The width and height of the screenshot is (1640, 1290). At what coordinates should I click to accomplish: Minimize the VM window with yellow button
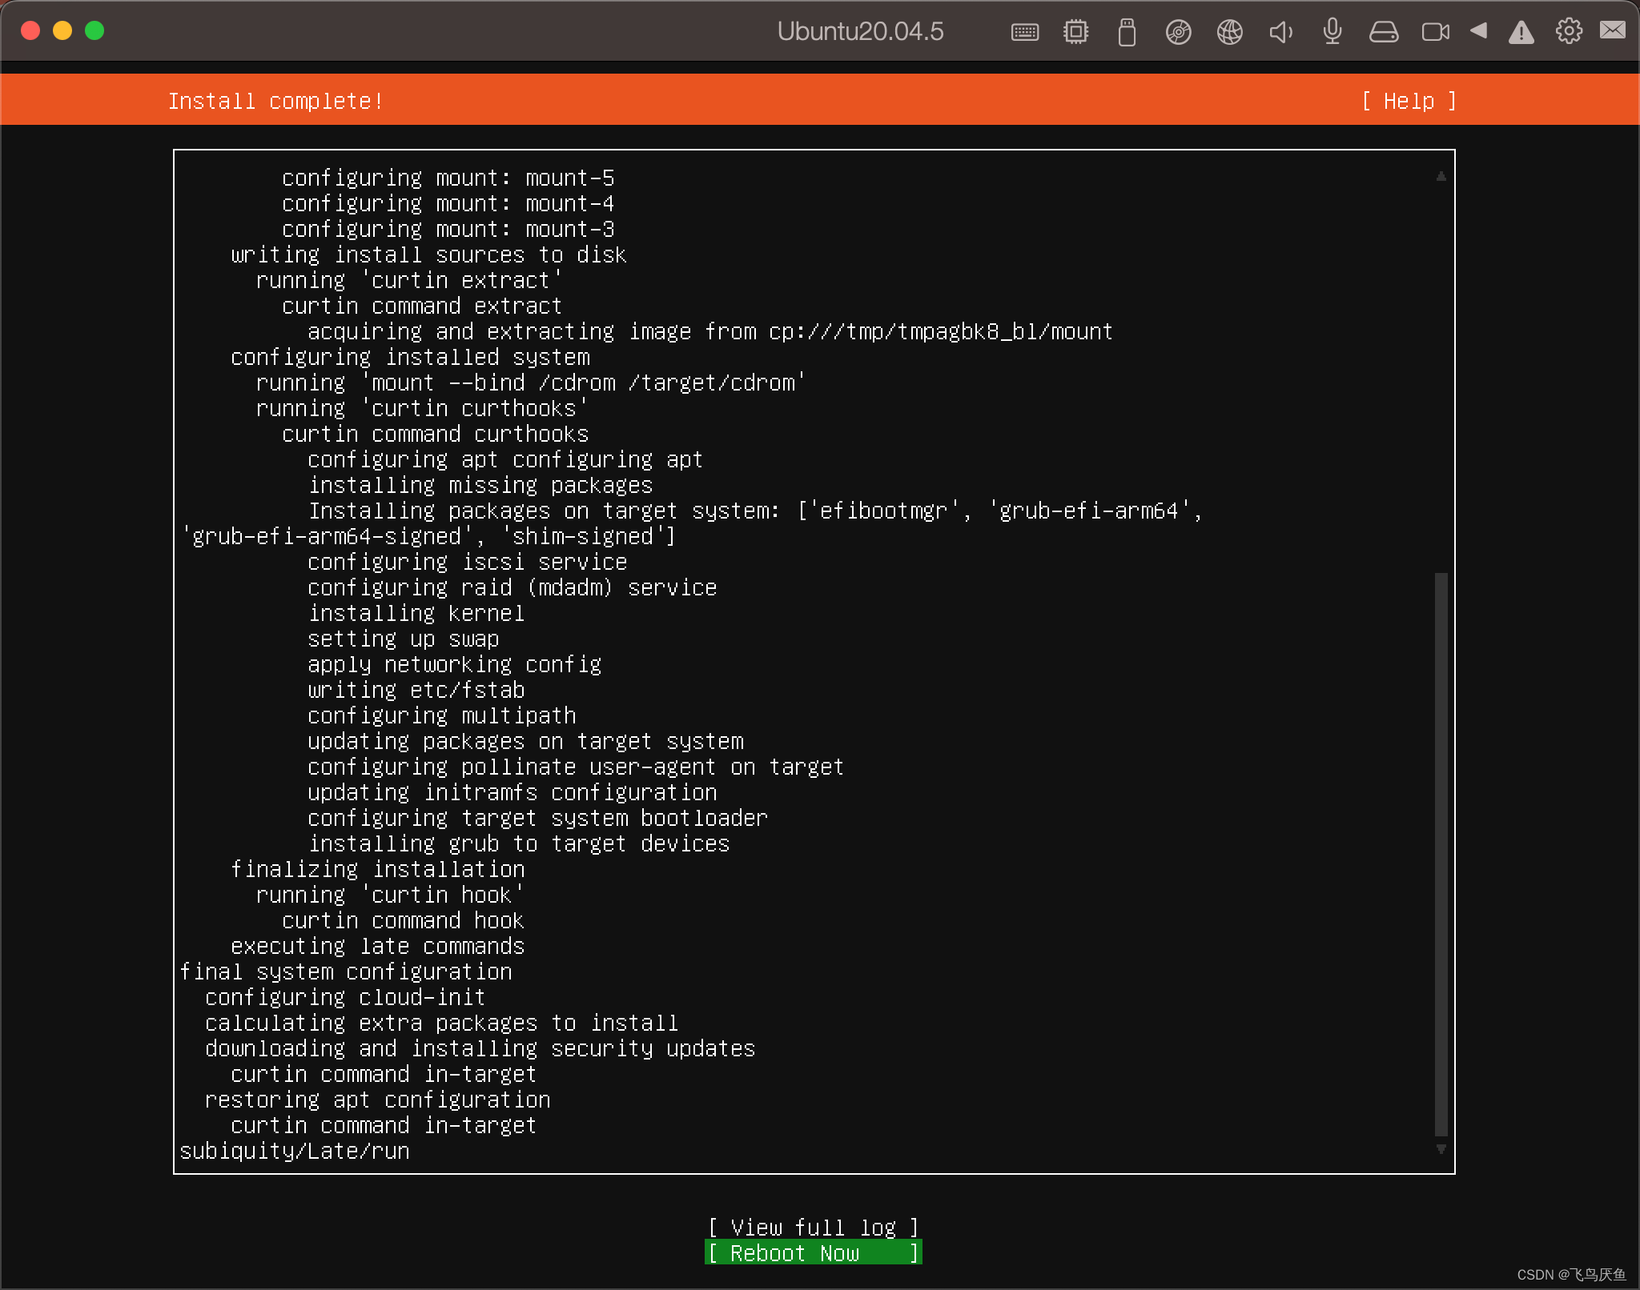62,30
